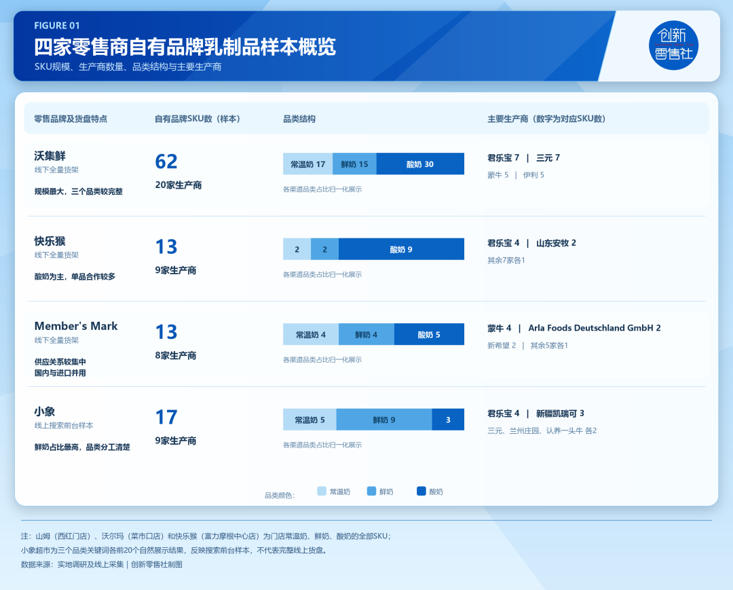
Task: Click the brand name Member's Mark
Action: [x=76, y=326]
